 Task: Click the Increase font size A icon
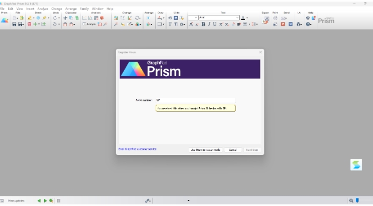pyautogui.click(x=191, y=24)
